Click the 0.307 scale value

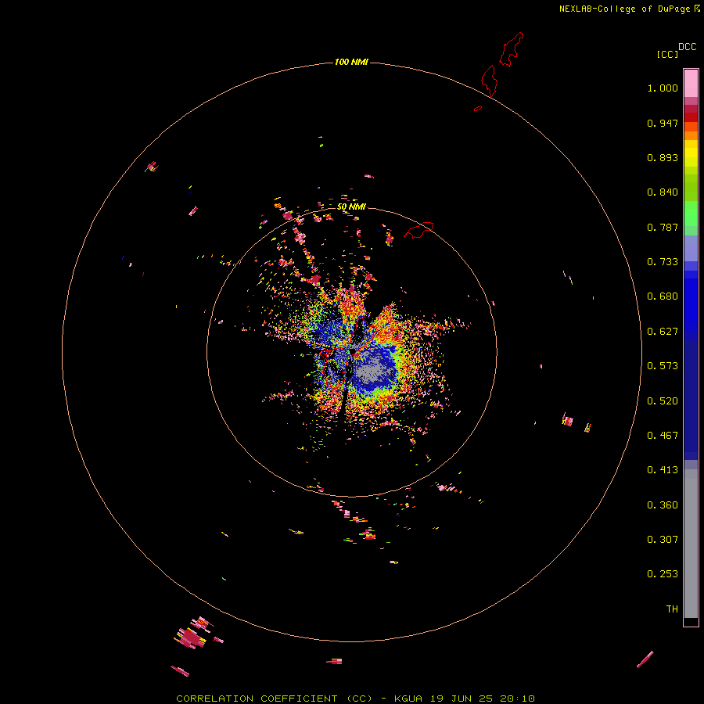pos(663,540)
